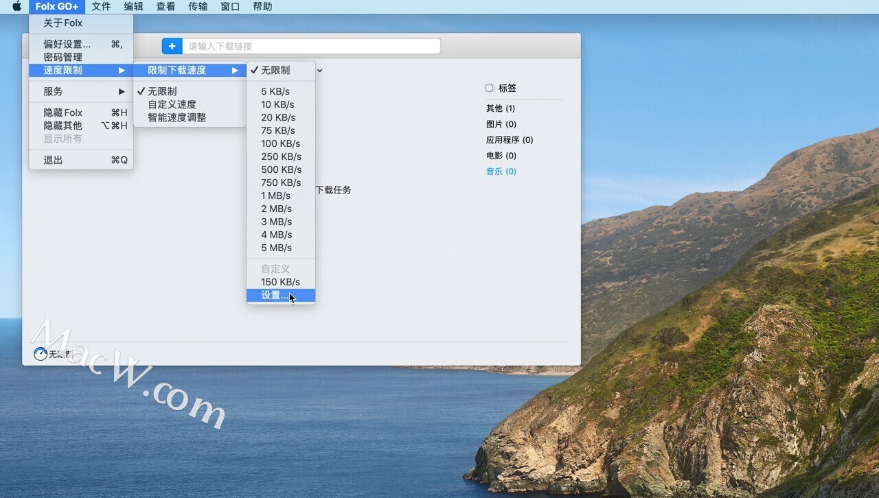
Task: Click 设置... in speed list
Action: coord(281,295)
